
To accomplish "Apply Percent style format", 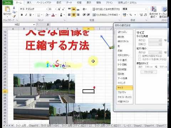I will (x=131, y=15).
